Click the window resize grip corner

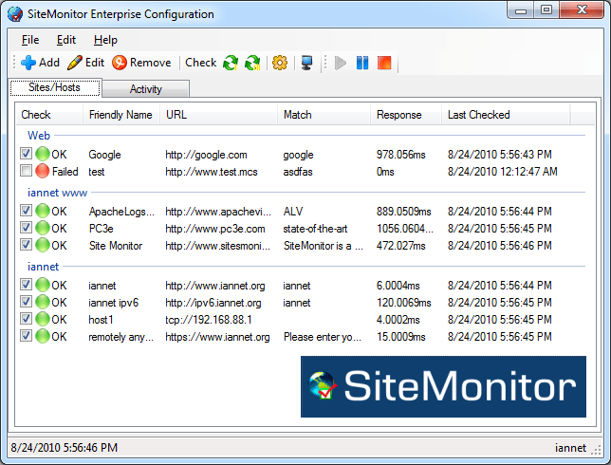pyautogui.click(x=597, y=450)
